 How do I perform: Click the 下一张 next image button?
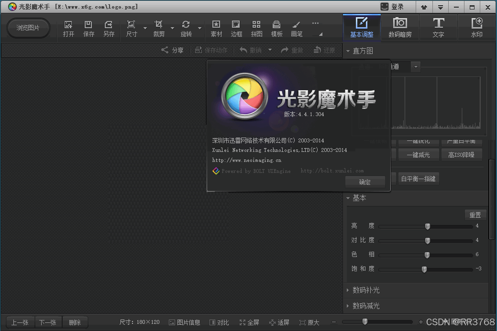point(48,322)
